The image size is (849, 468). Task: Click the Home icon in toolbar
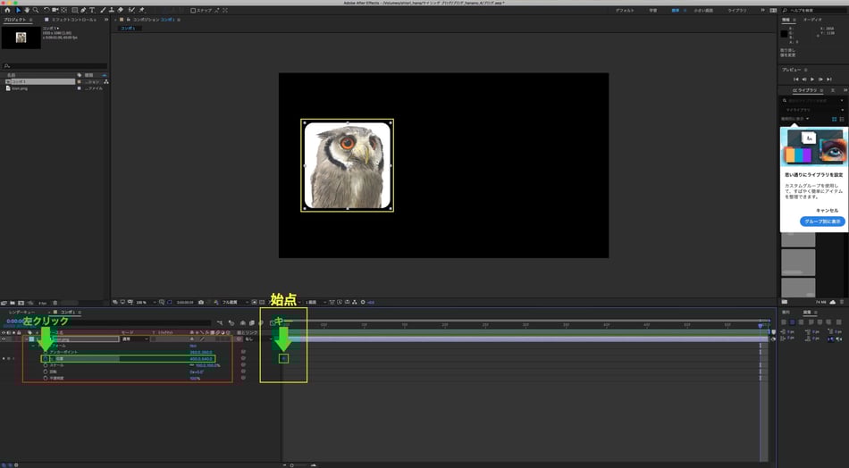[6, 10]
